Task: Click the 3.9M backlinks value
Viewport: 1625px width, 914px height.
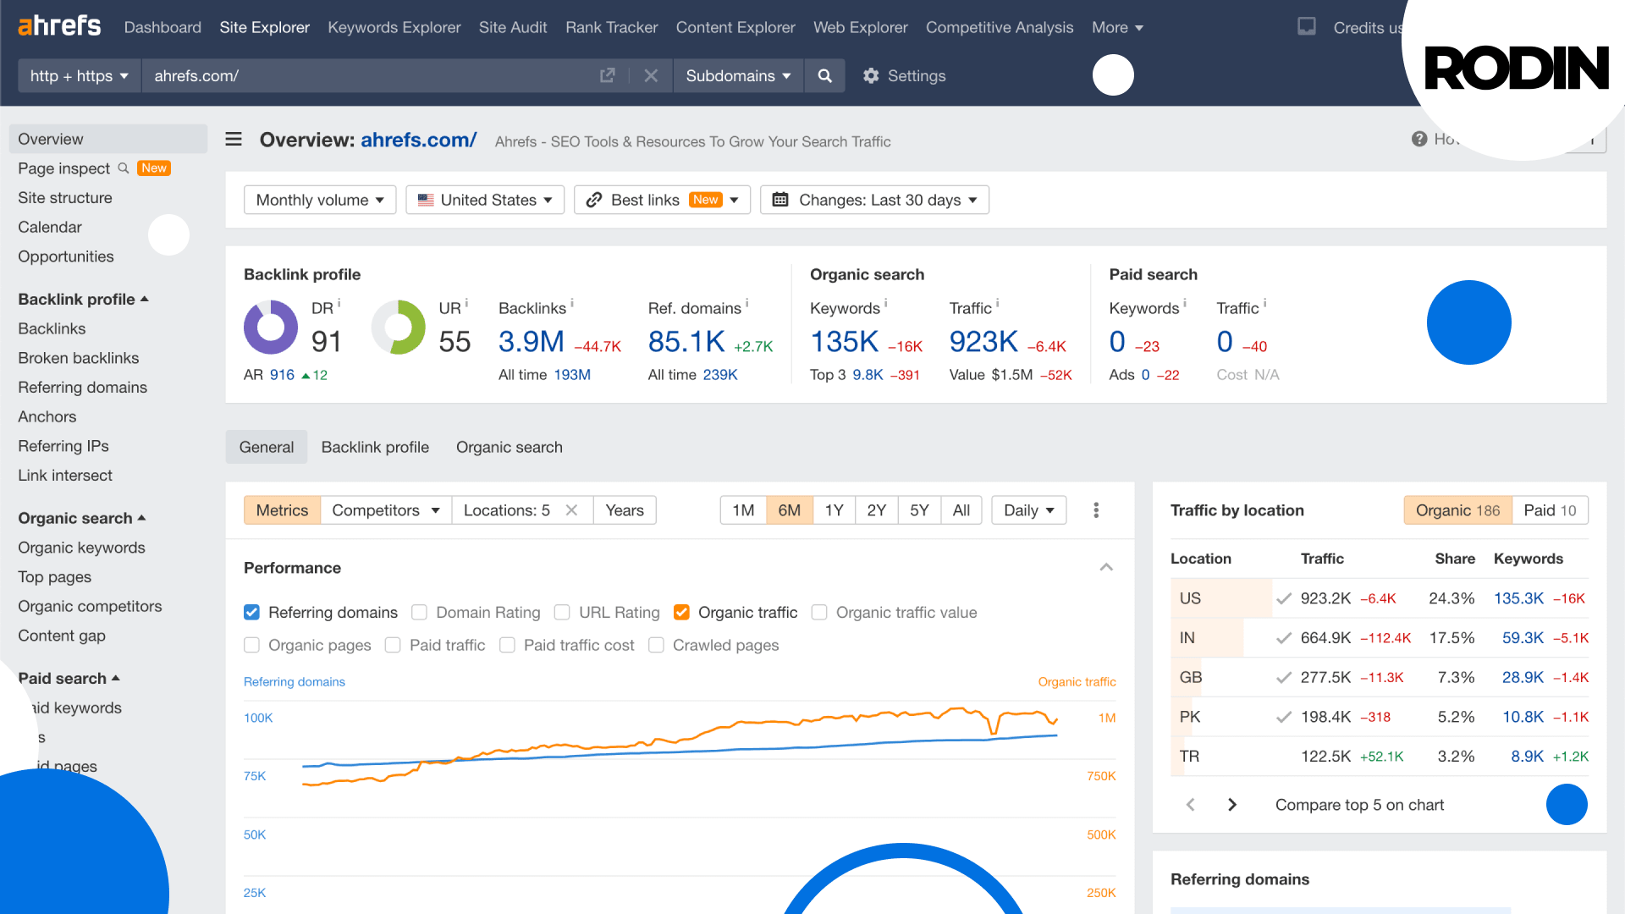Action: pos(531,341)
